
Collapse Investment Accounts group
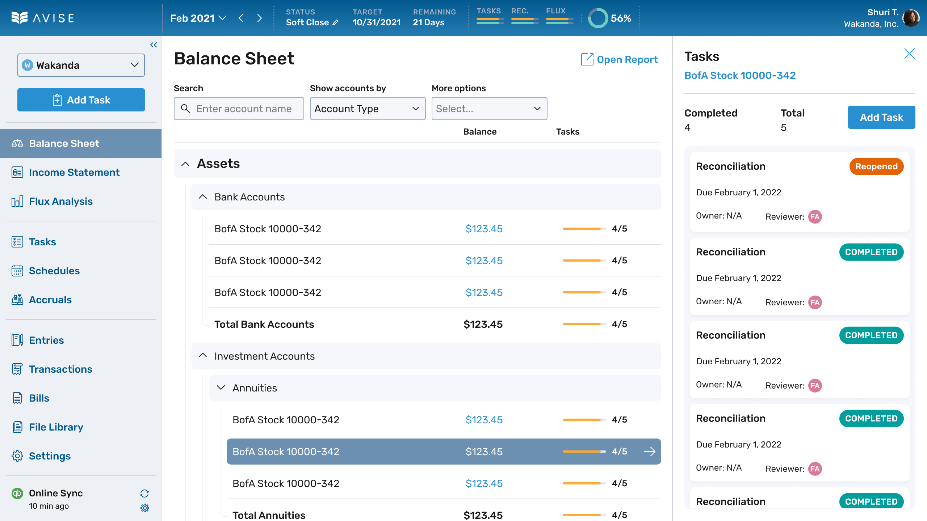pos(203,356)
